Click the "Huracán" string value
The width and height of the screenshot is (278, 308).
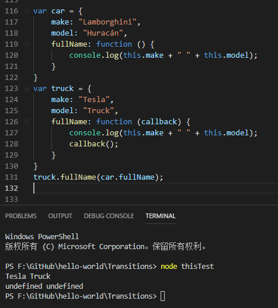(x=103, y=33)
